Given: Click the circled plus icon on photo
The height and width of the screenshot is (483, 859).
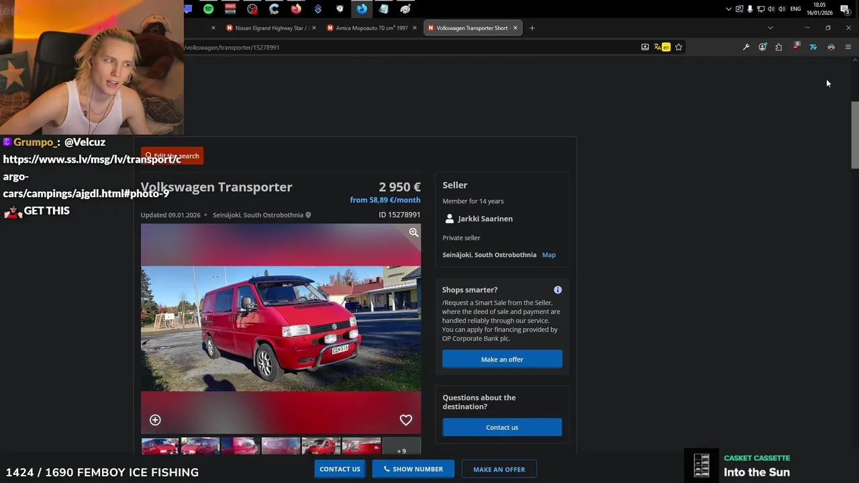Looking at the screenshot, I should click(x=155, y=420).
